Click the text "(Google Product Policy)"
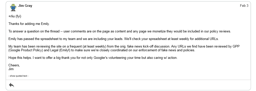256x91 pixels. [26, 50]
